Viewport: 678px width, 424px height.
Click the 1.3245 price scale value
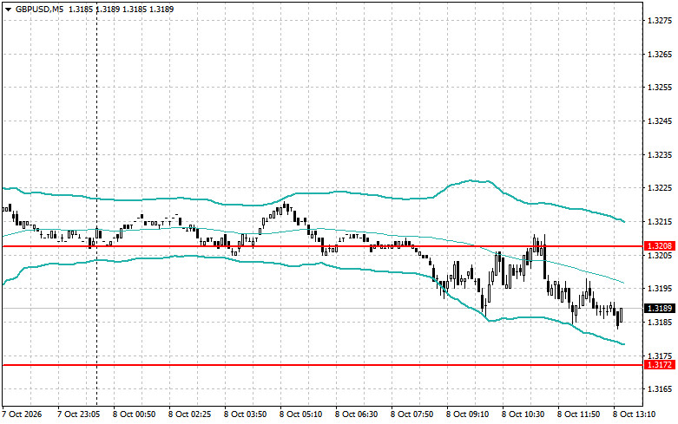pos(660,121)
